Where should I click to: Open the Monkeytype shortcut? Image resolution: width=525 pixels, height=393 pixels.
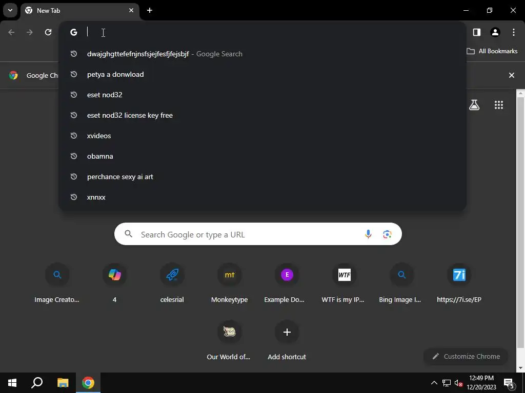[229, 283]
